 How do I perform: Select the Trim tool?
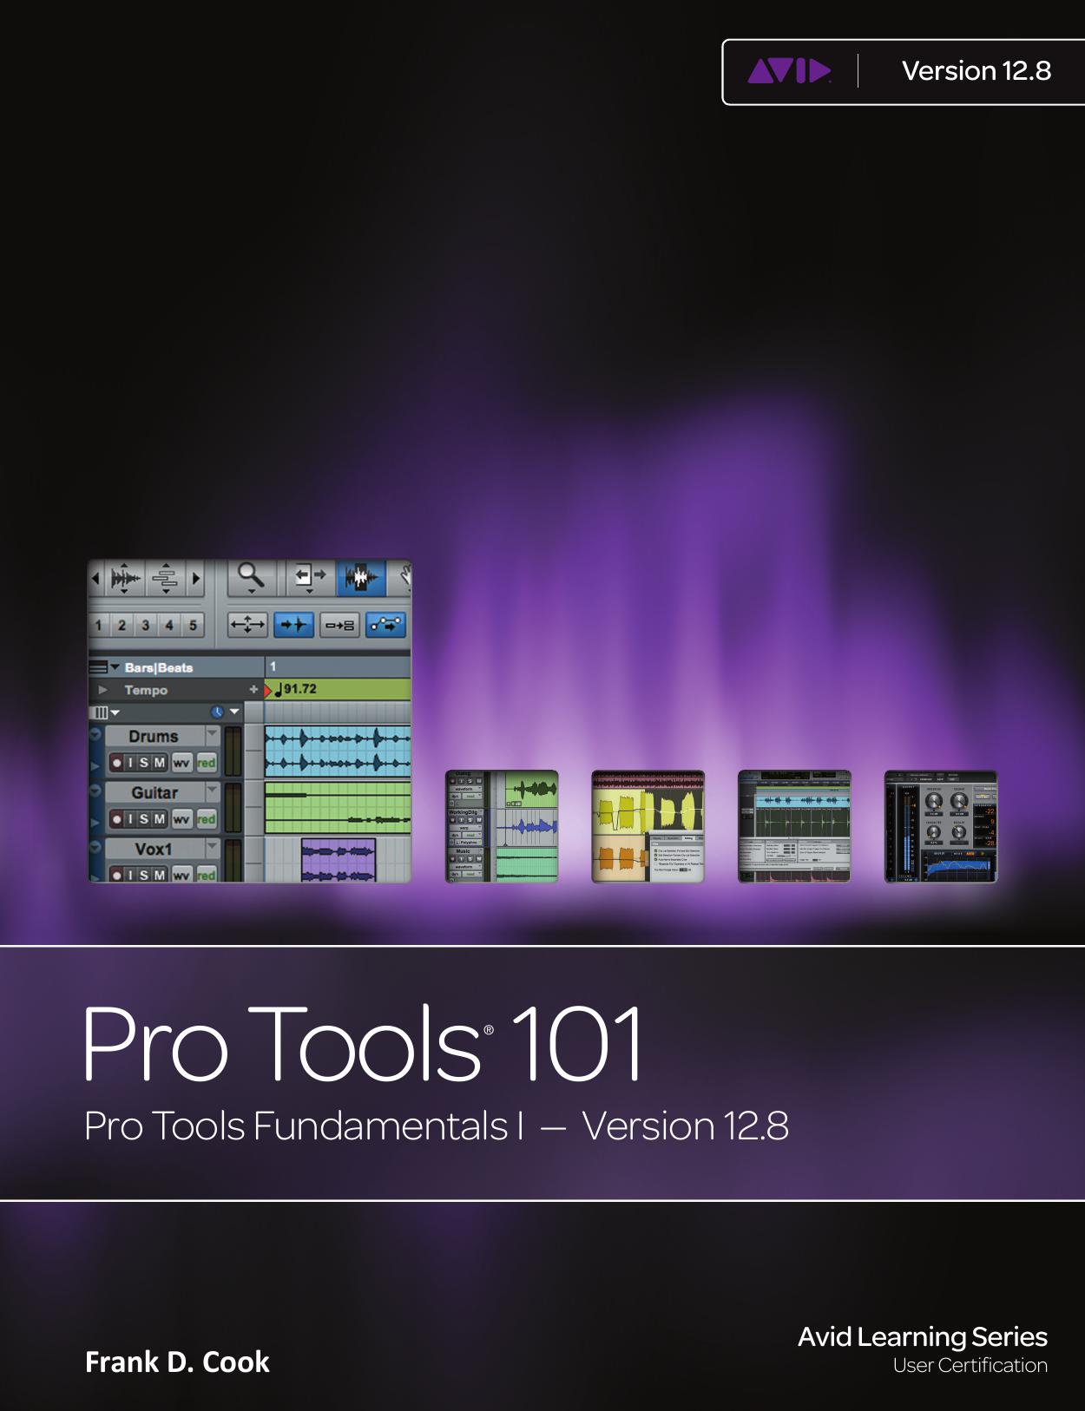(x=309, y=576)
